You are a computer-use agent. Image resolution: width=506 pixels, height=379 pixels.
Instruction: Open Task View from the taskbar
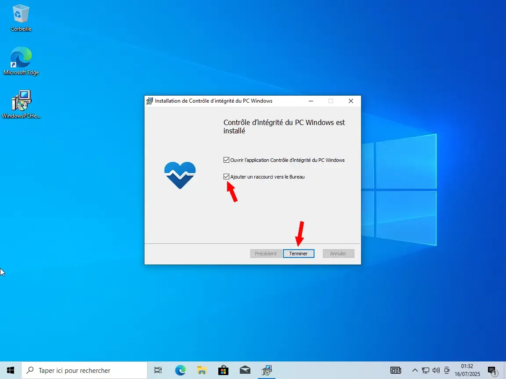[x=158, y=370]
